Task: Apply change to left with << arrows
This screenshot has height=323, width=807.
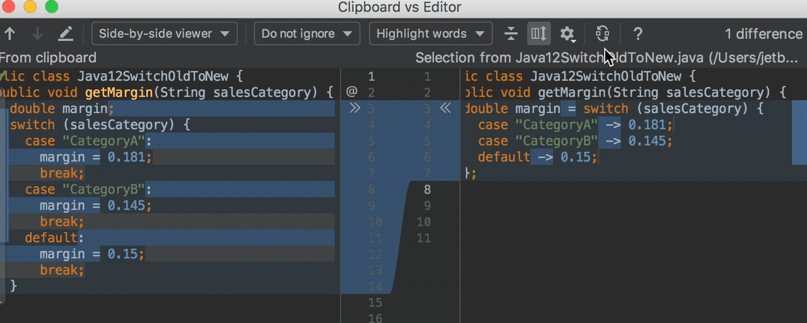Action: pyautogui.click(x=445, y=108)
